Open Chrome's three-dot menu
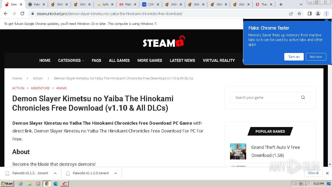The width and height of the screenshot is (332, 187). tap(326, 14)
